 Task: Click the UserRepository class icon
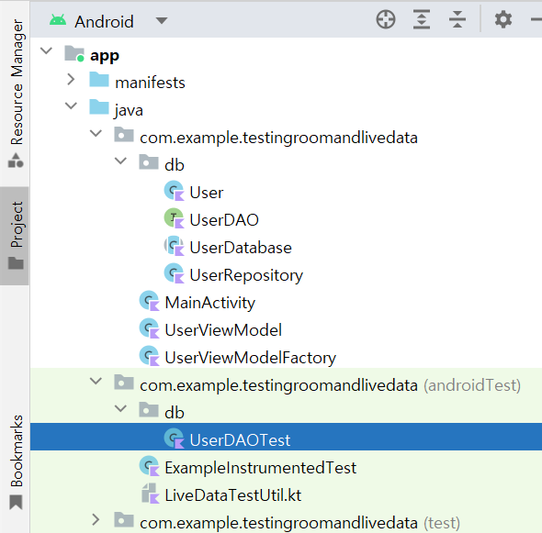pyautogui.click(x=174, y=273)
